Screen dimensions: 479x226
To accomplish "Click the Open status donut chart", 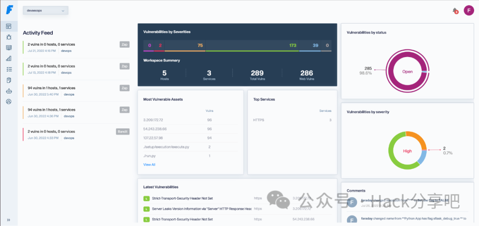I will pyautogui.click(x=407, y=72).
